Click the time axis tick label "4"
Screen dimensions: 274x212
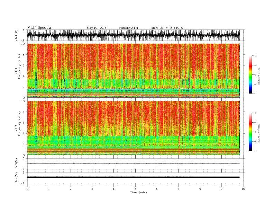(x=114, y=189)
